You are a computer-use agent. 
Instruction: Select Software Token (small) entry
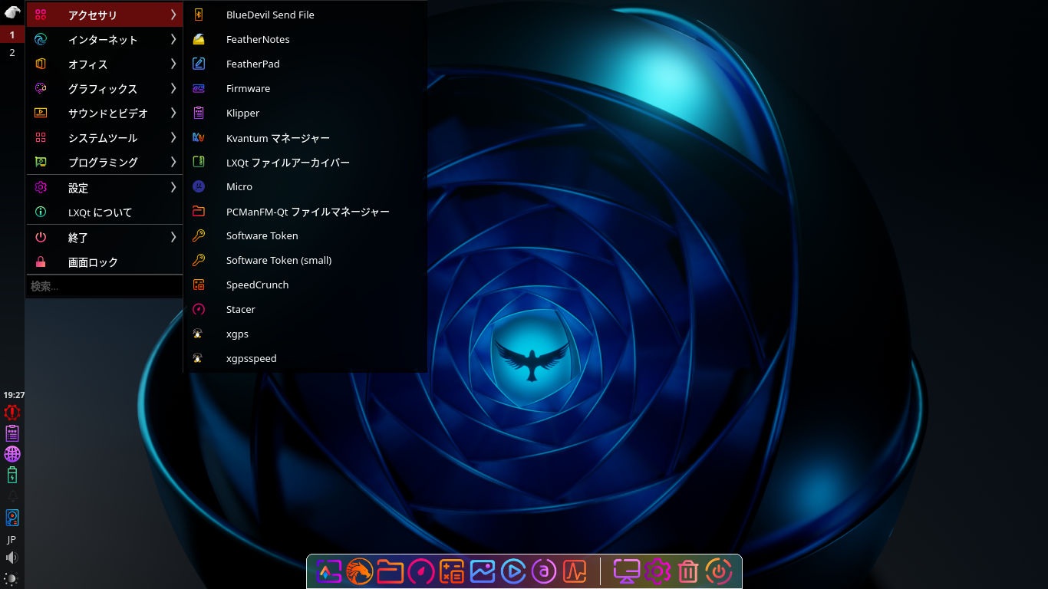tap(305, 260)
